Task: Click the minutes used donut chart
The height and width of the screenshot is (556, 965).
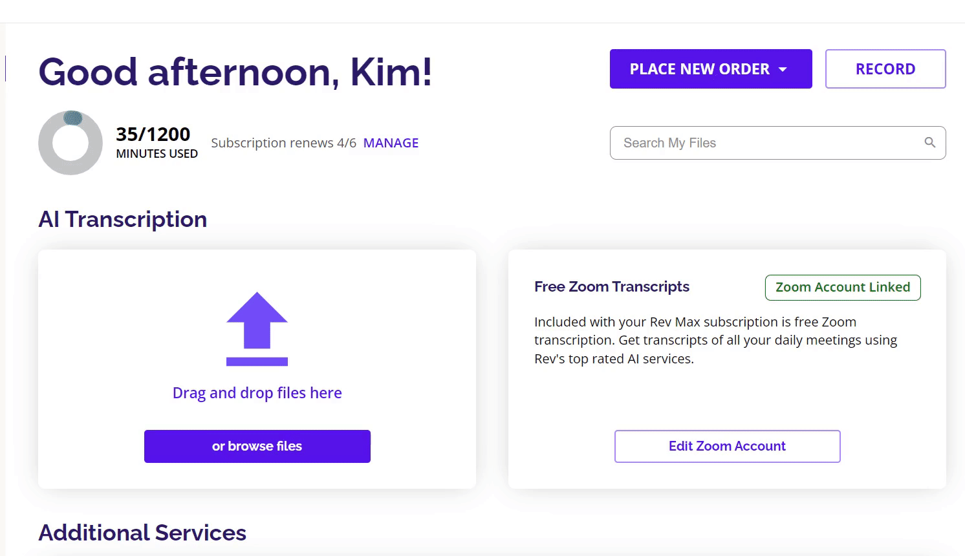Action: pos(70,143)
